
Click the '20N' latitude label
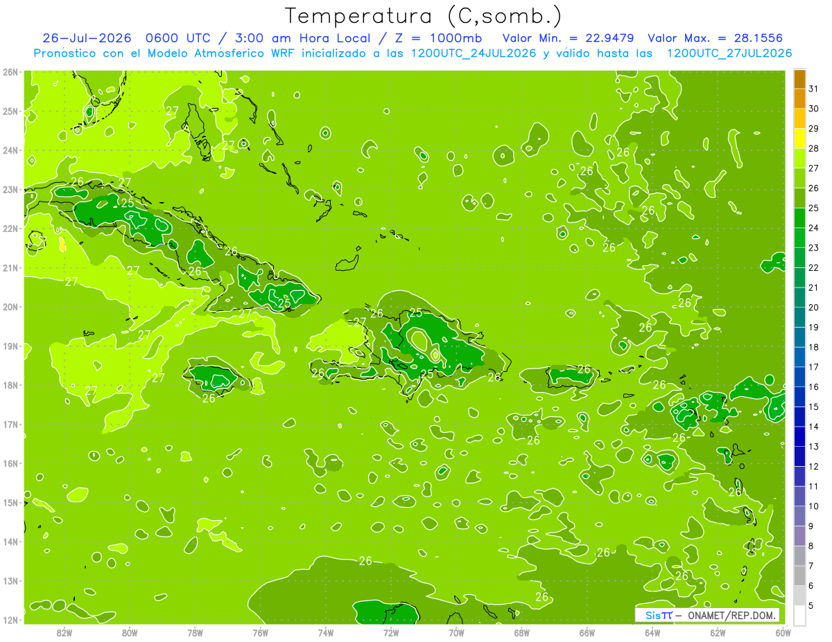10,307
